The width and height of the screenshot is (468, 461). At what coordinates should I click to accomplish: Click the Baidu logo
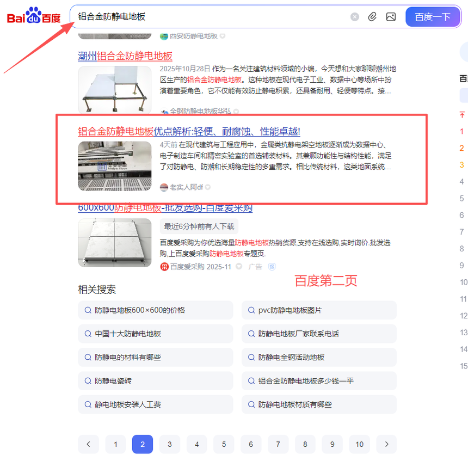pyautogui.click(x=34, y=16)
